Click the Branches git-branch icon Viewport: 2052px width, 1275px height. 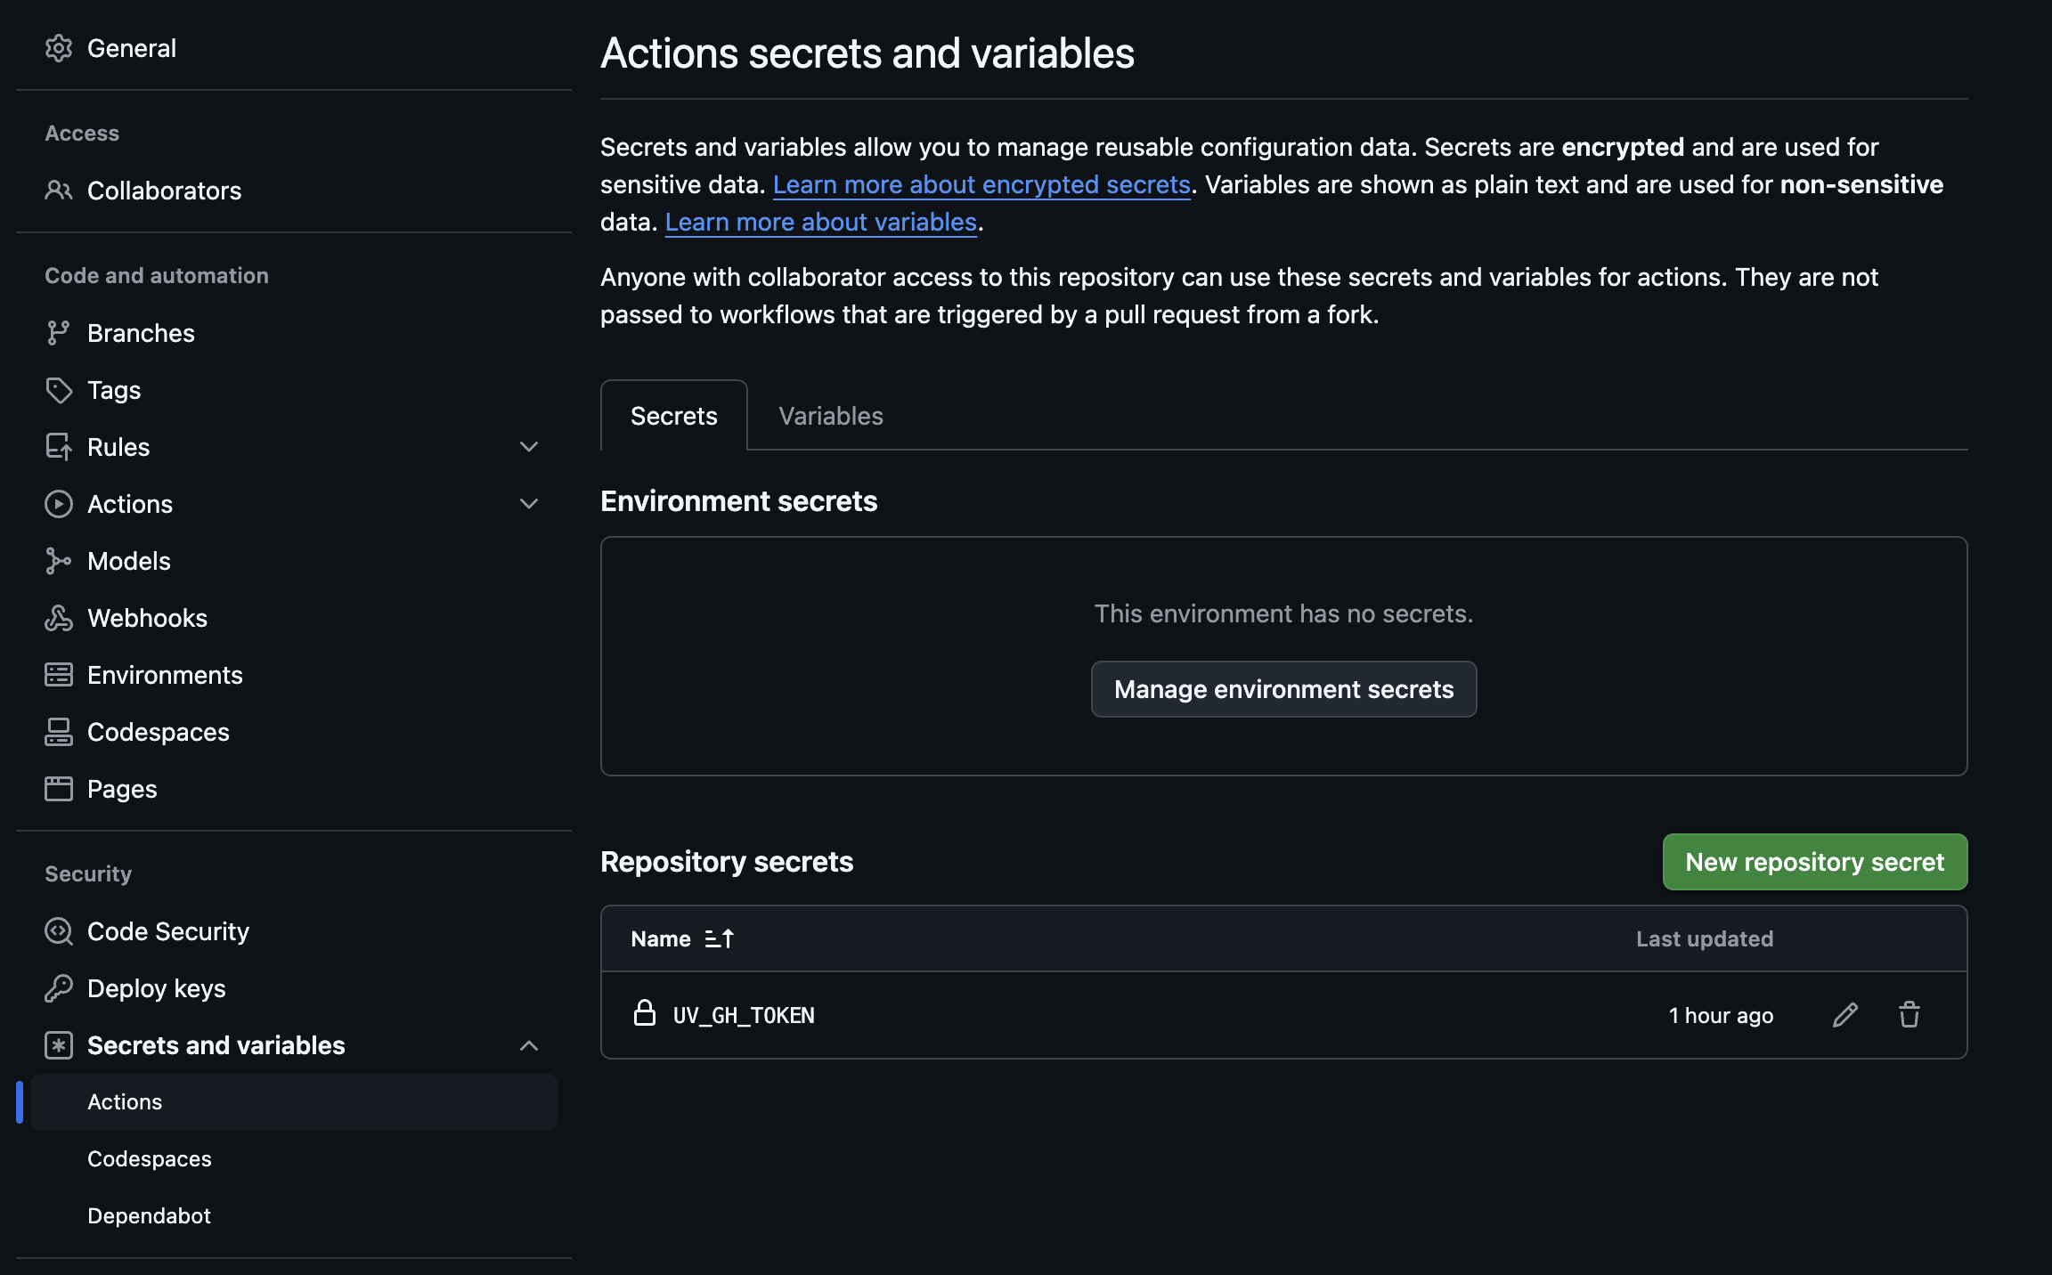[x=59, y=333]
